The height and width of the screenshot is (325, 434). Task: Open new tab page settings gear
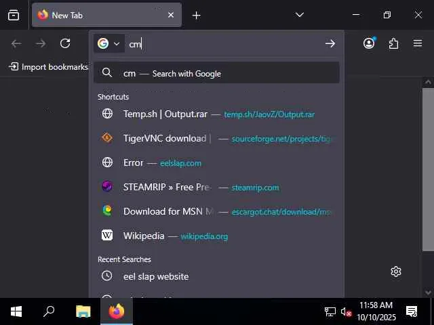(x=396, y=272)
